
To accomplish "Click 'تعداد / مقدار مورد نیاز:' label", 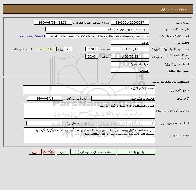I will pos(175,123).
